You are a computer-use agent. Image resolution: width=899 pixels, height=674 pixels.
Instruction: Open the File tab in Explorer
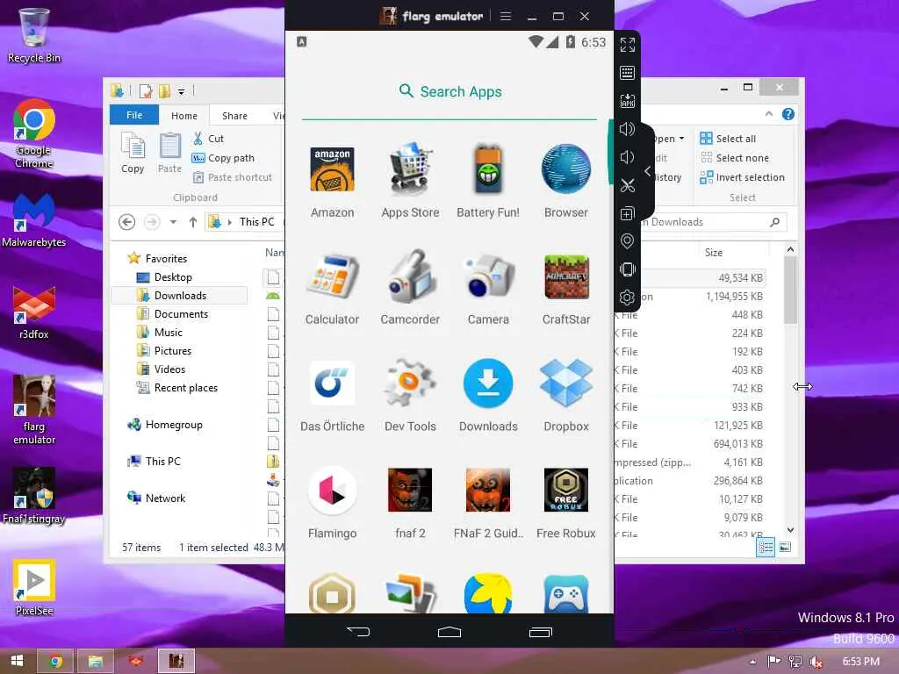click(134, 115)
